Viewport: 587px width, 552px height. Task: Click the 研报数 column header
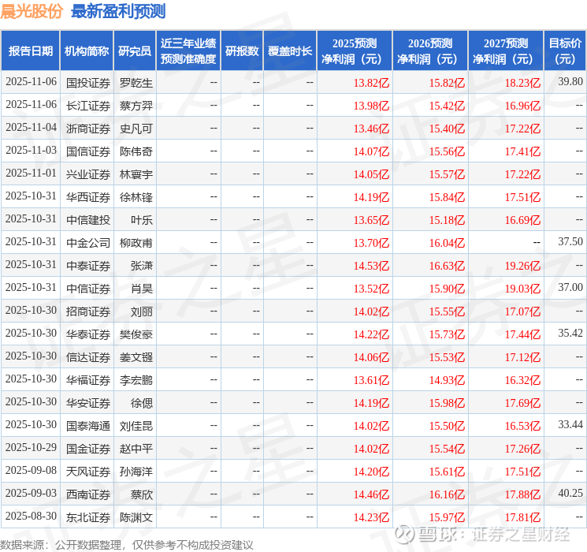[x=242, y=50]
